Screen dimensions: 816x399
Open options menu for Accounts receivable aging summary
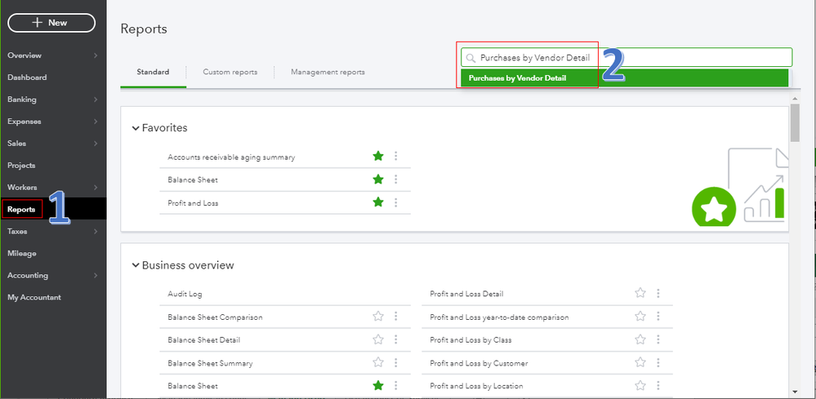pos(395,157)
